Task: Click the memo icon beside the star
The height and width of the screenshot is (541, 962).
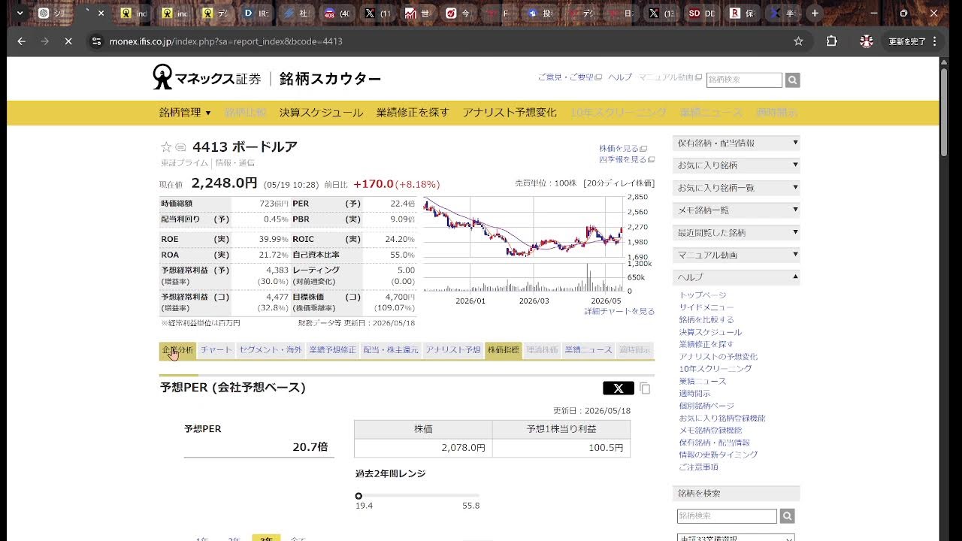Action: tap(180, 147)
